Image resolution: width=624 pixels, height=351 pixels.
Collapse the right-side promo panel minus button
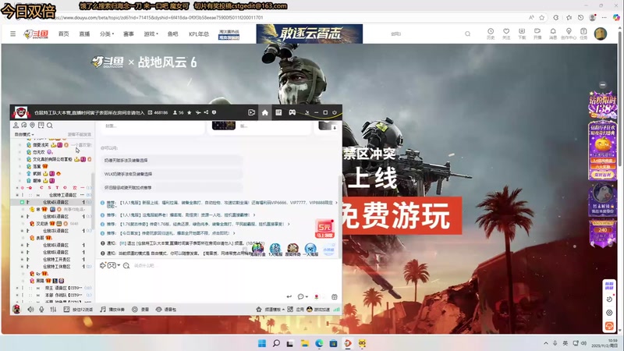pos(602,85)
